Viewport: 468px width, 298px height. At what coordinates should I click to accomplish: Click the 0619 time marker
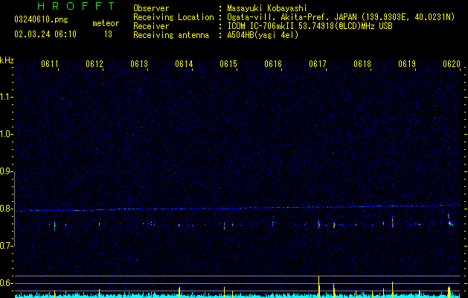[407, 64]
